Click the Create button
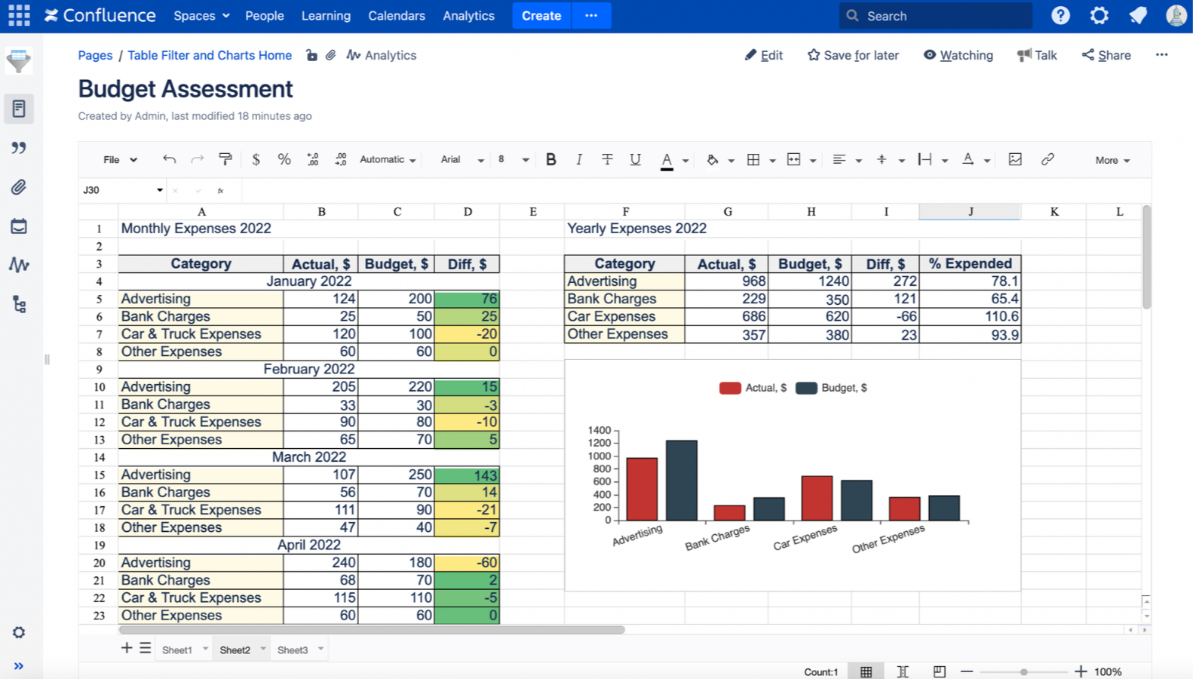Screen dimensions: 1193x679 pos(541,16)
